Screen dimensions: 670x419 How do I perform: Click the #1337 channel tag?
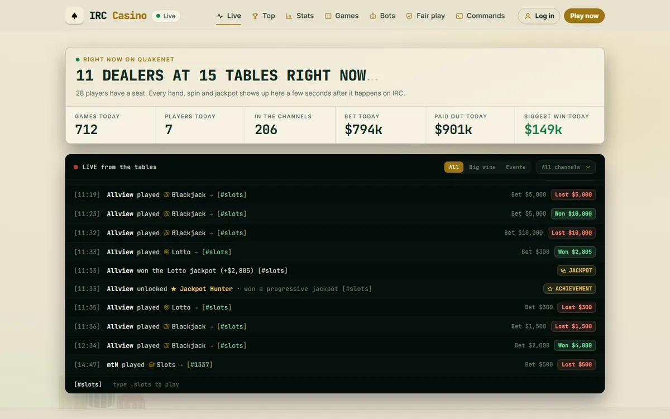click(200, 364)
